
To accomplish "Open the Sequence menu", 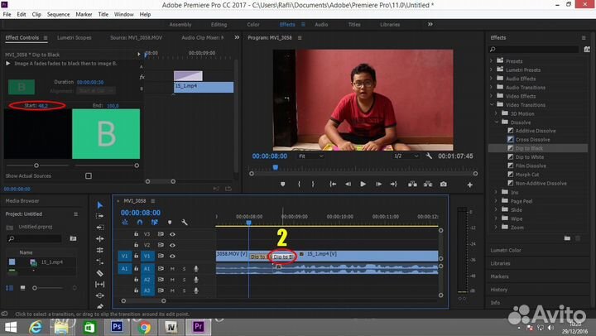I will (x=58, y=14).
